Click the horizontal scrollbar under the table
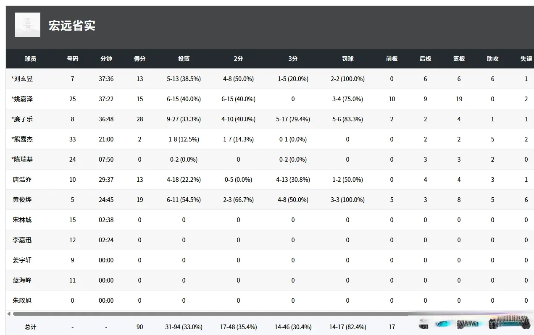 click(210, 314)
